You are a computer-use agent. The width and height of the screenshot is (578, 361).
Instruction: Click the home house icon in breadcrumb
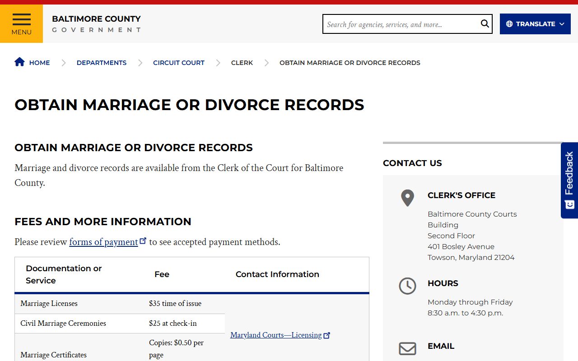[x=19, y=62]
